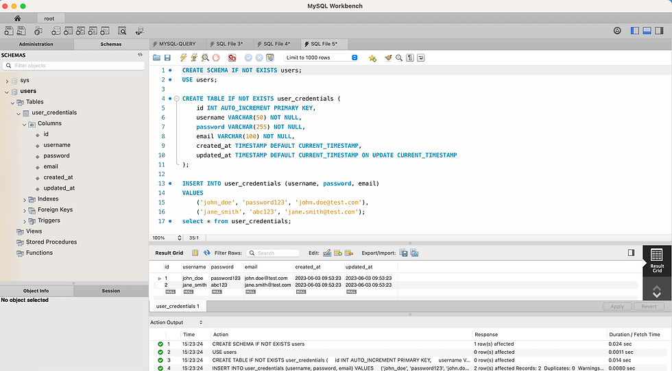Click the export recordset icon

404,253
